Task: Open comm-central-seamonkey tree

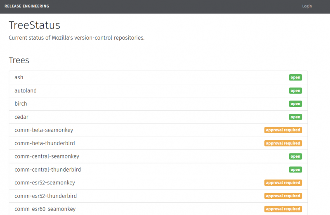Action: 47,156
